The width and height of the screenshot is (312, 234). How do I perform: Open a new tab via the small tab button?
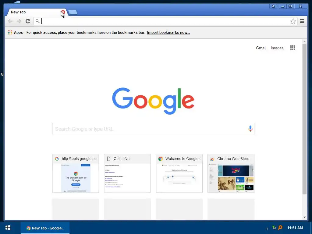click(73, 12)
